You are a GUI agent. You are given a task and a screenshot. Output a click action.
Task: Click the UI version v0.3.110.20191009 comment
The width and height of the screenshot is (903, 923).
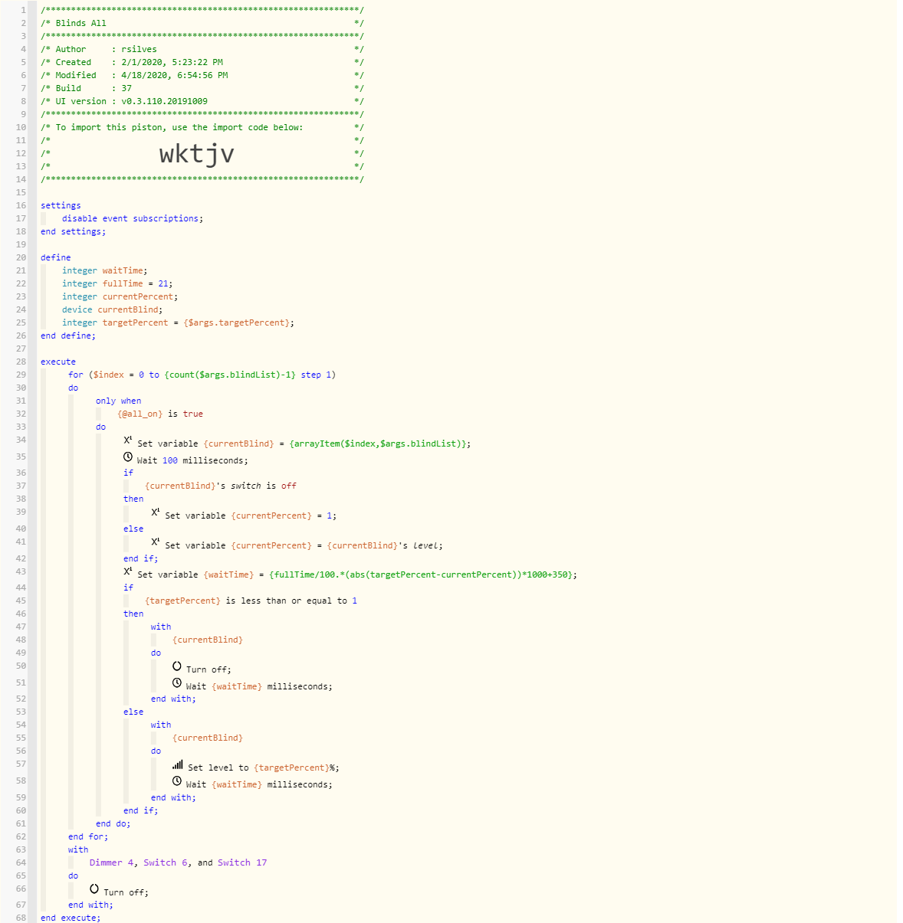[x=202, y=101]
